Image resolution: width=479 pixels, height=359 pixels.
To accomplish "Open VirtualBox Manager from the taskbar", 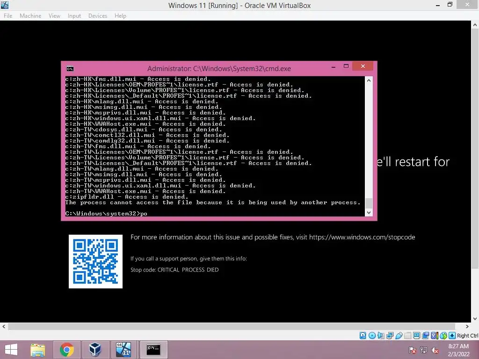I will tap(95, 350).
